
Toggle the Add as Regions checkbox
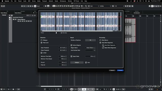(x=71, y=45)
